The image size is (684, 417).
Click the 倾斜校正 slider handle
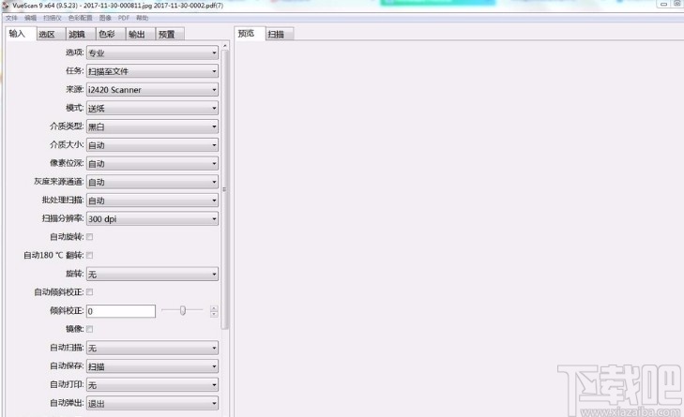(183, 310)
